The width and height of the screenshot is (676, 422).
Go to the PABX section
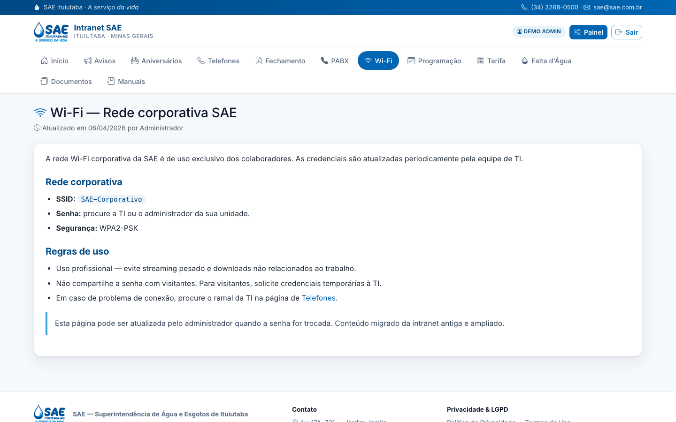[x=335, y=60]
